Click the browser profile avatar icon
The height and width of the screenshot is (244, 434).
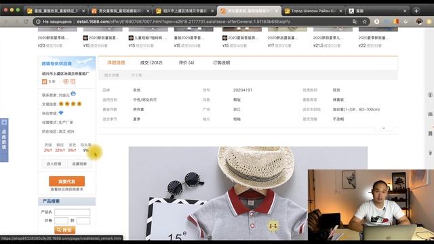click(x=419, y=22)
